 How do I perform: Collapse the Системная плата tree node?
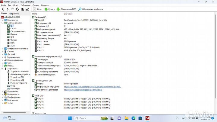click(x=2, y=23)
